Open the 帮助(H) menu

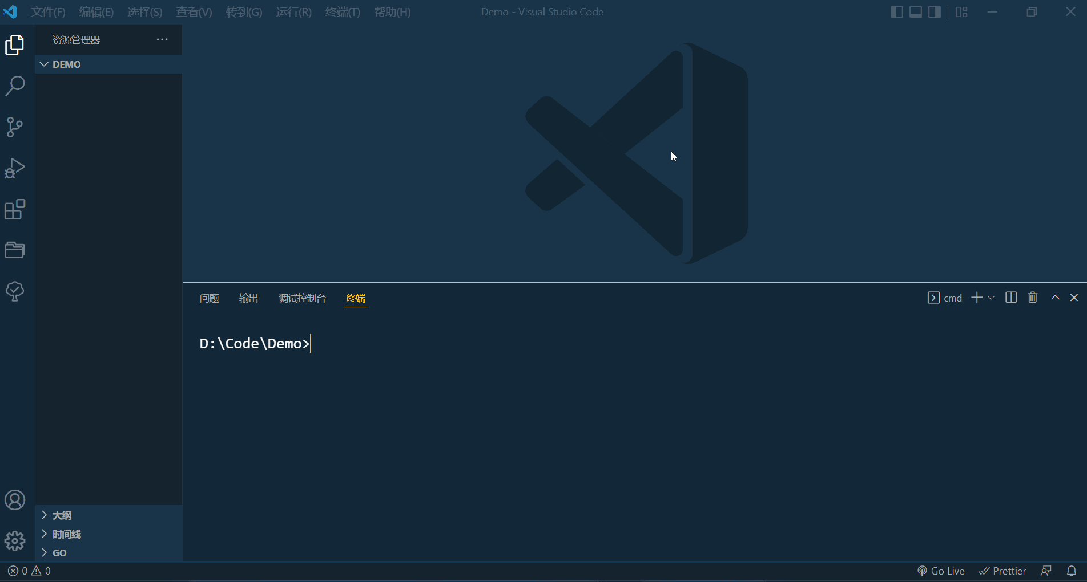[392, 12]
